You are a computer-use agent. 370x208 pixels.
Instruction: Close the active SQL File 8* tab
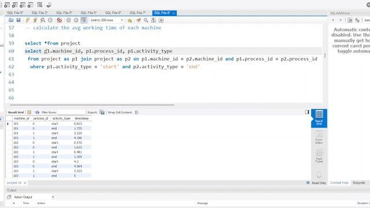pos(173,13)
